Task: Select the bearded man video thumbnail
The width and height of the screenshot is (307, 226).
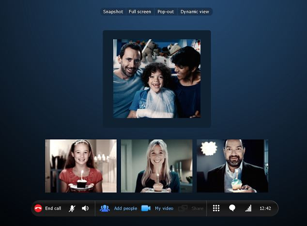Action: [232, 166]
